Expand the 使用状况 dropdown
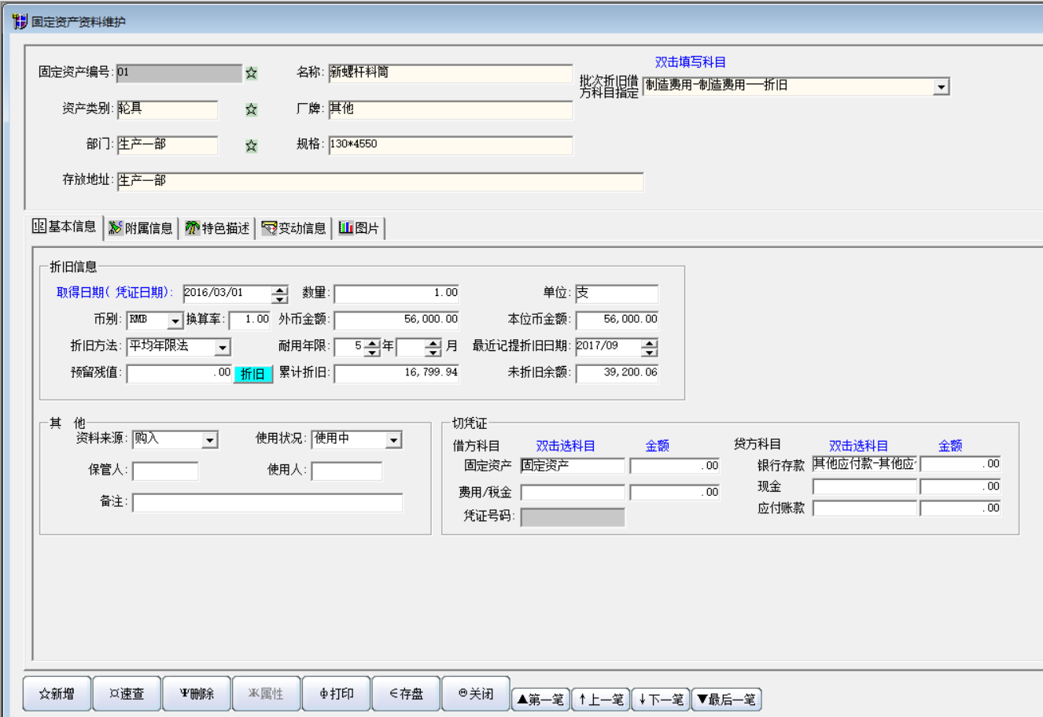 click(393, 440)
